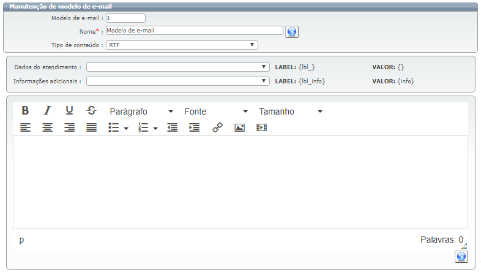
Task: Toggle bold formatting
Action: [25, 110]
